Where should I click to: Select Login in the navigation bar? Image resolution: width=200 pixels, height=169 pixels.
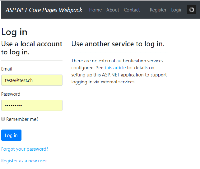pos(177,10)
